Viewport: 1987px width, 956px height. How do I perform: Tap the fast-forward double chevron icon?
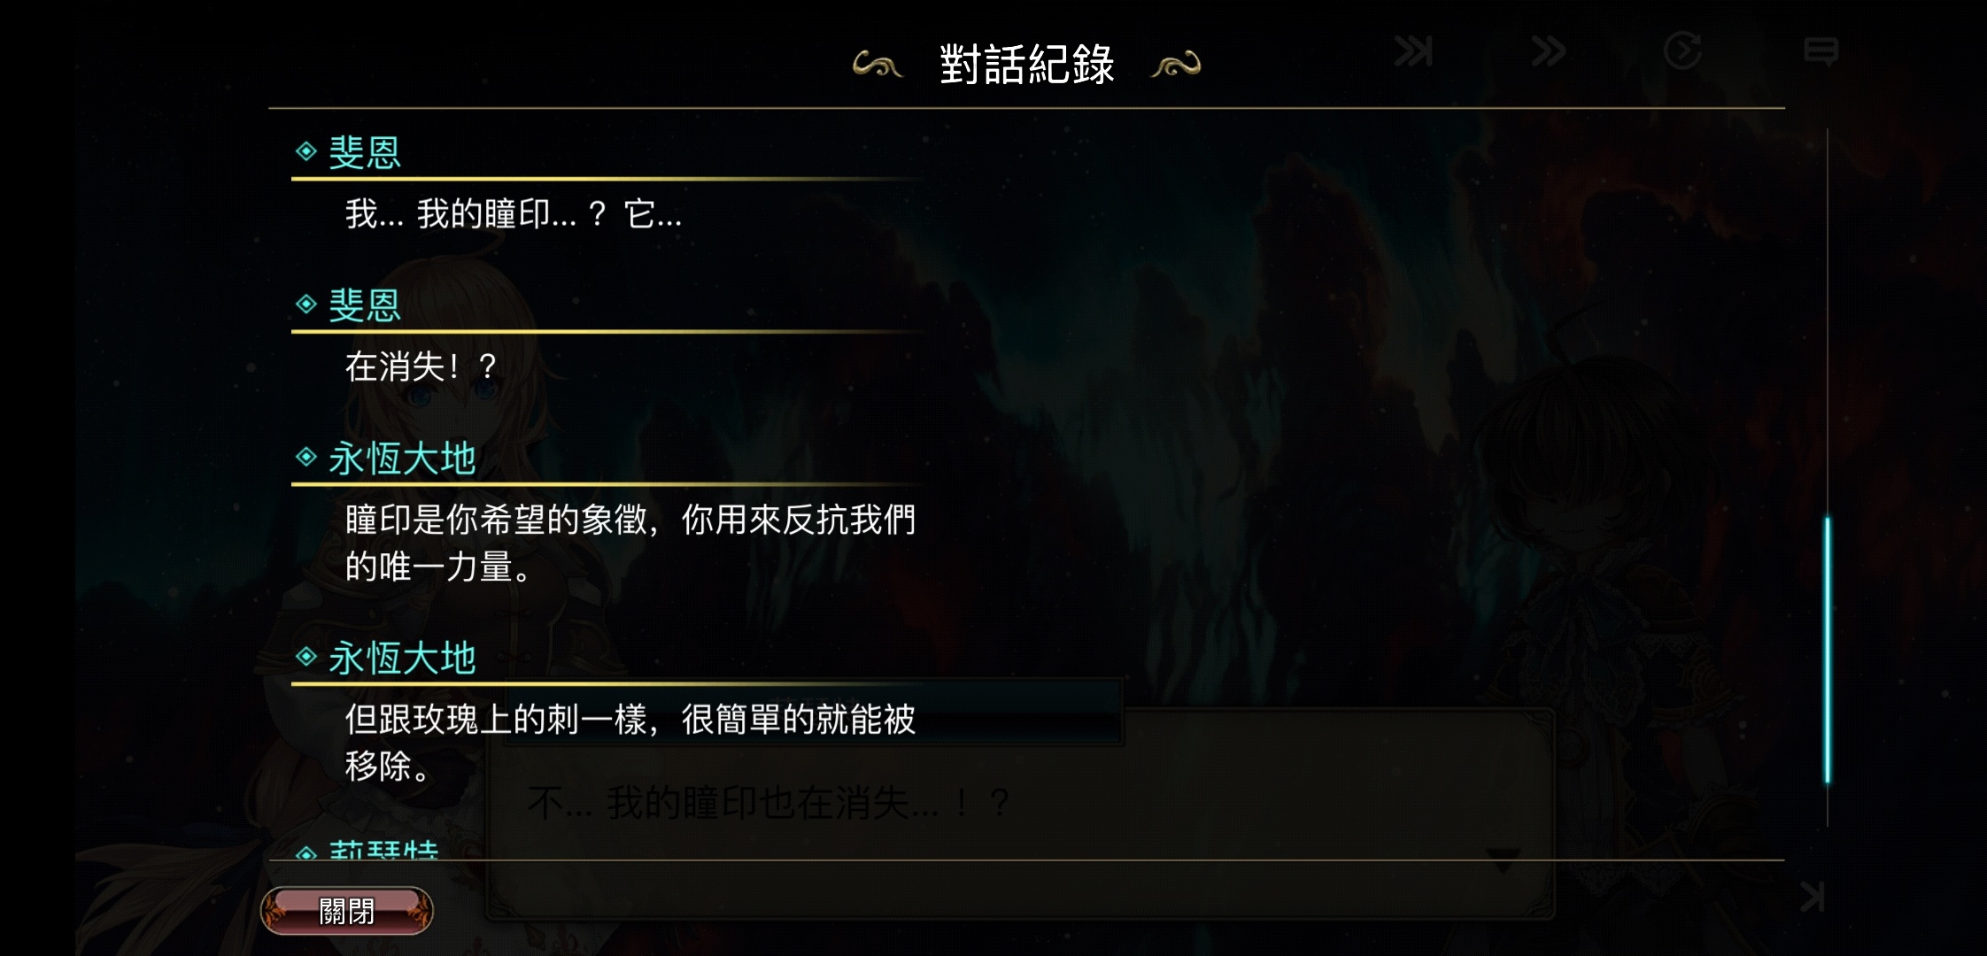click(1549, 51)
